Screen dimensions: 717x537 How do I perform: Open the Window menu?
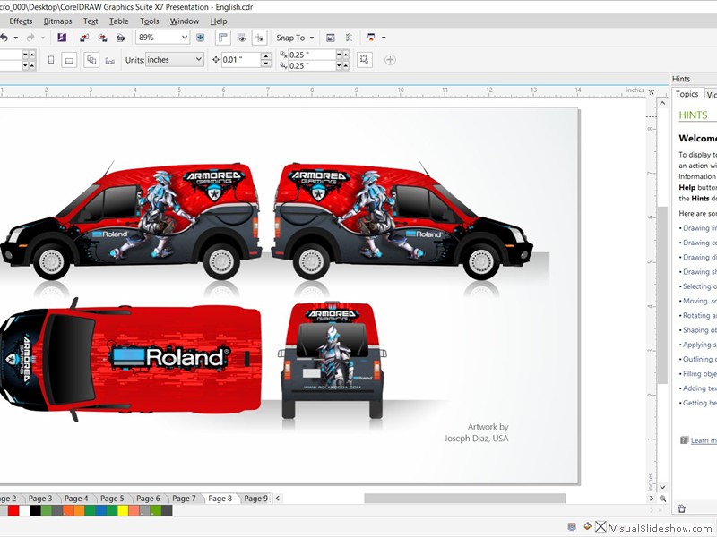[185, 21]
